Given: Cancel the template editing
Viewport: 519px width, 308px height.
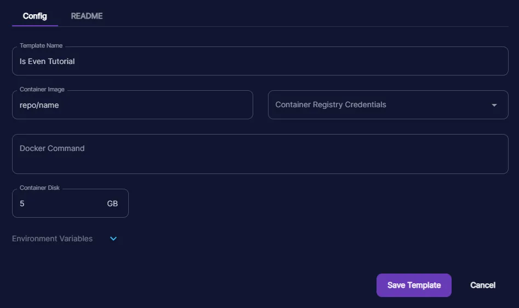Looking at the screenshot, I should 483,285.
